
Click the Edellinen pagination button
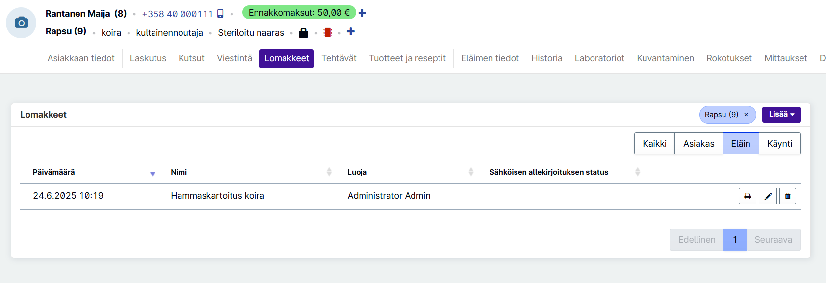pos(697,240)
